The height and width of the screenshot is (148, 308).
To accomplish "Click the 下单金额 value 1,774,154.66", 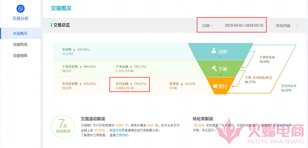I will point(125,71).
